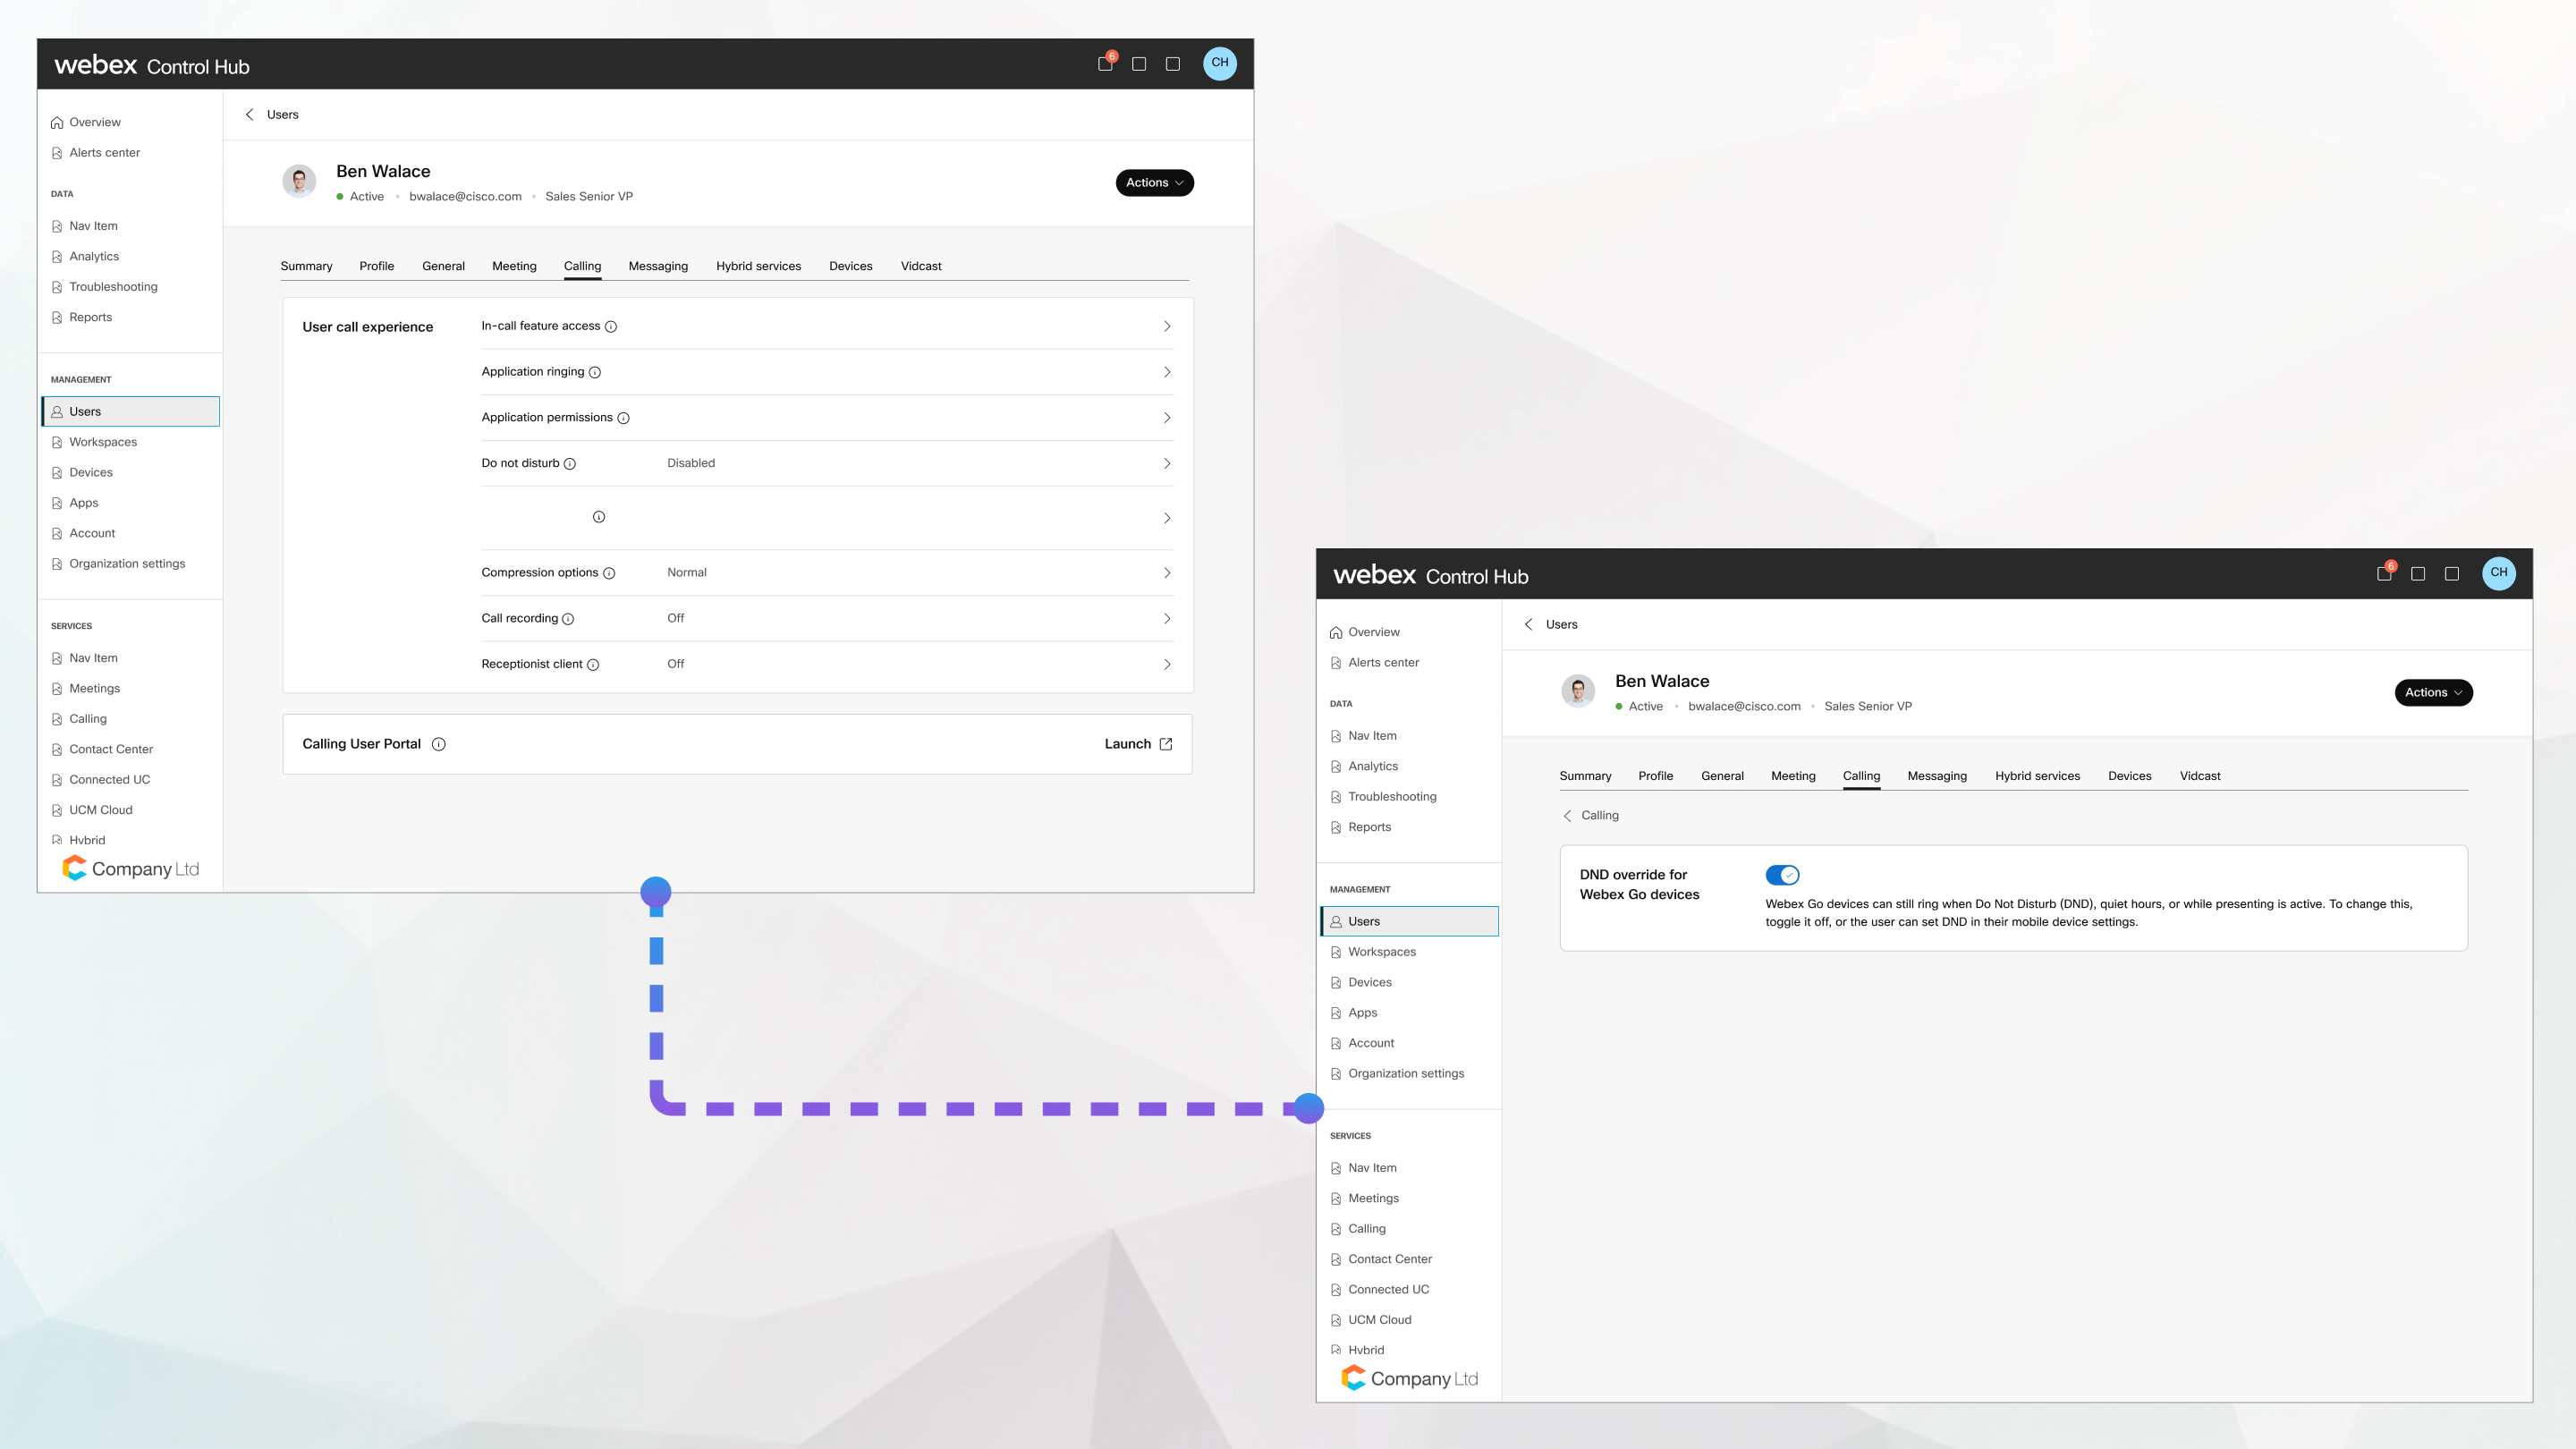Open Troubleshooting in left sidebar
The height and width of the screenshot is (1449, 2576).
pos(113,287)
